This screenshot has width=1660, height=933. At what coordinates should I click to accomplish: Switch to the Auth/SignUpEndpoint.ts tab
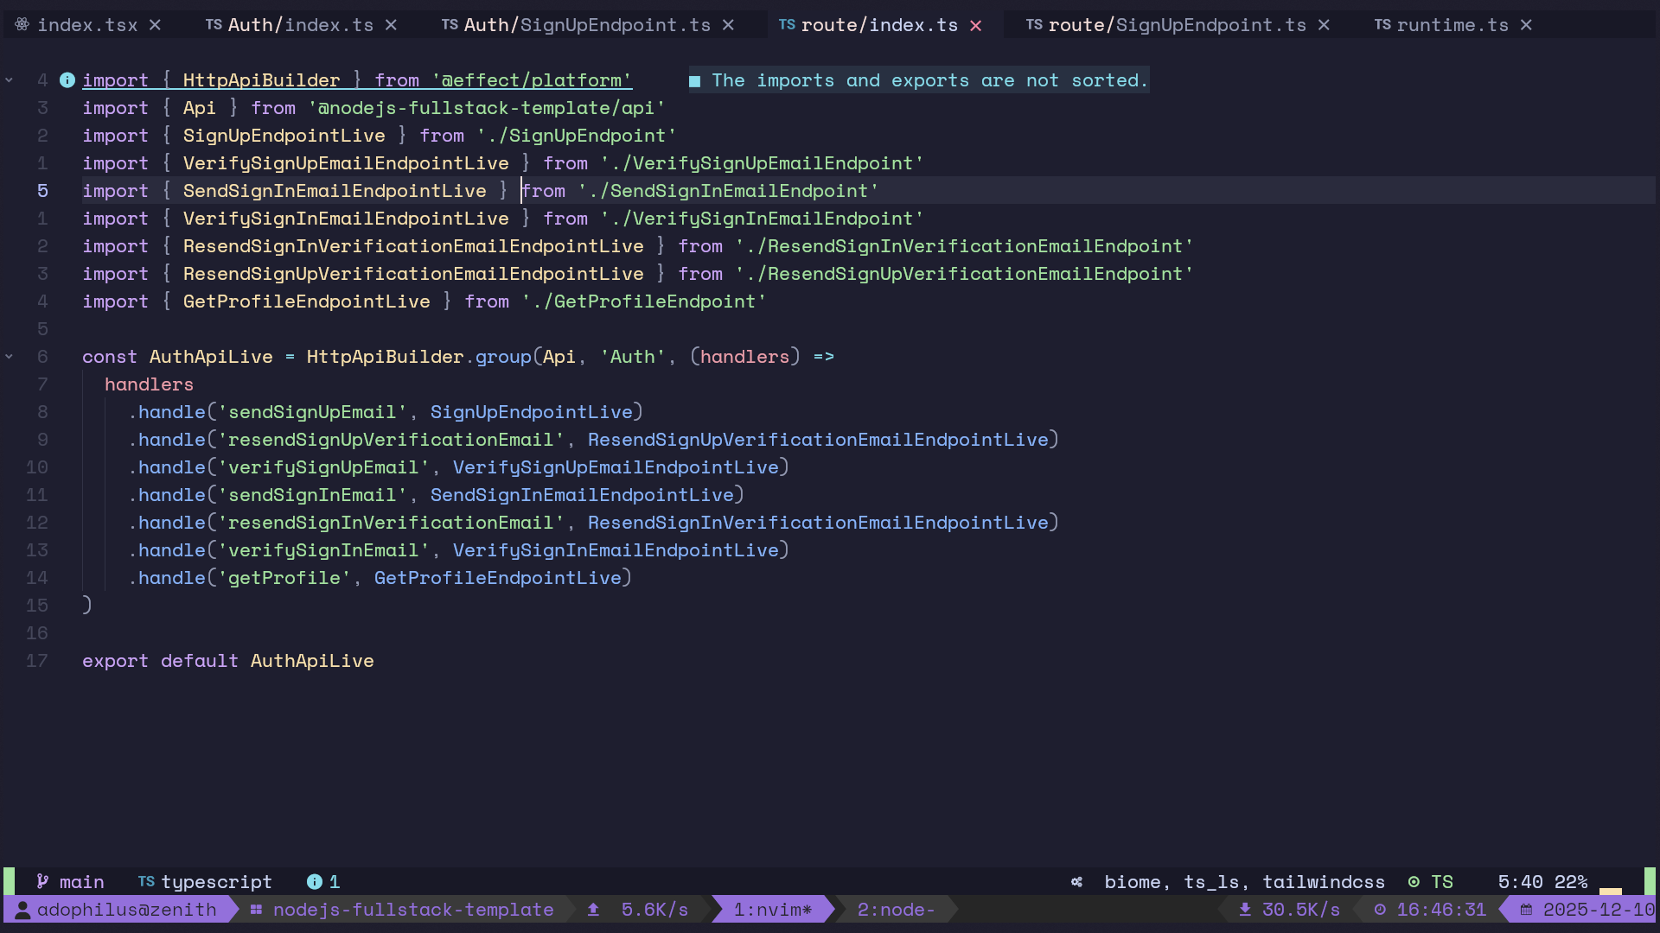pos(587,25)
